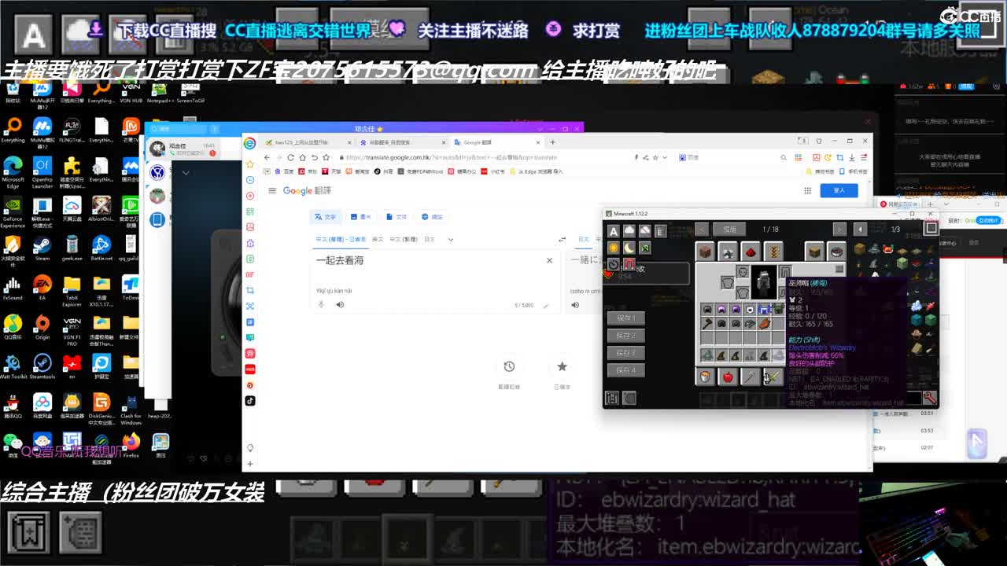
Task: Open the Google Translate hamburger menu
Action: click(x=272, y=190)
